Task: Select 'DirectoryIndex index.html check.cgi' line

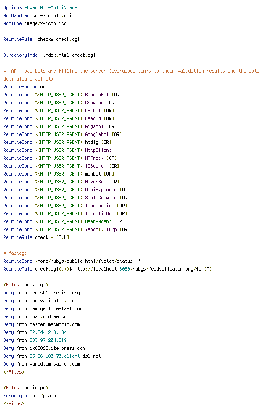Action: coord(49,55)
